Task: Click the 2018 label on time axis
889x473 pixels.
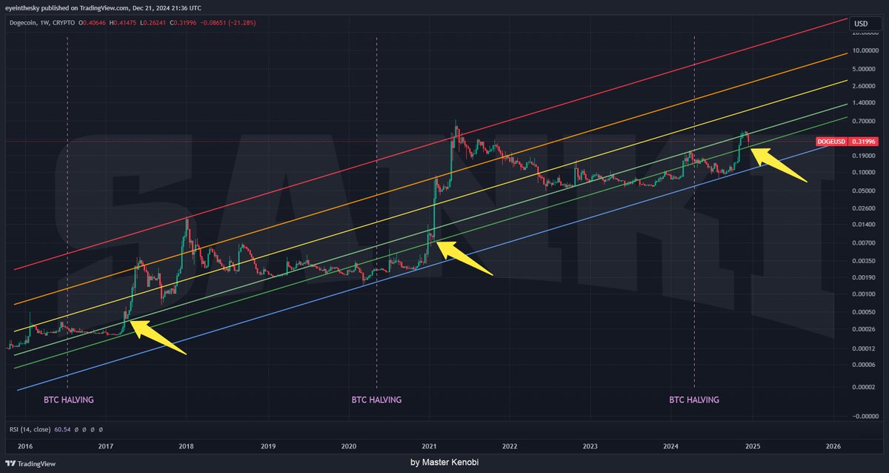Action: pyautogui.click(x=186, y=446)
